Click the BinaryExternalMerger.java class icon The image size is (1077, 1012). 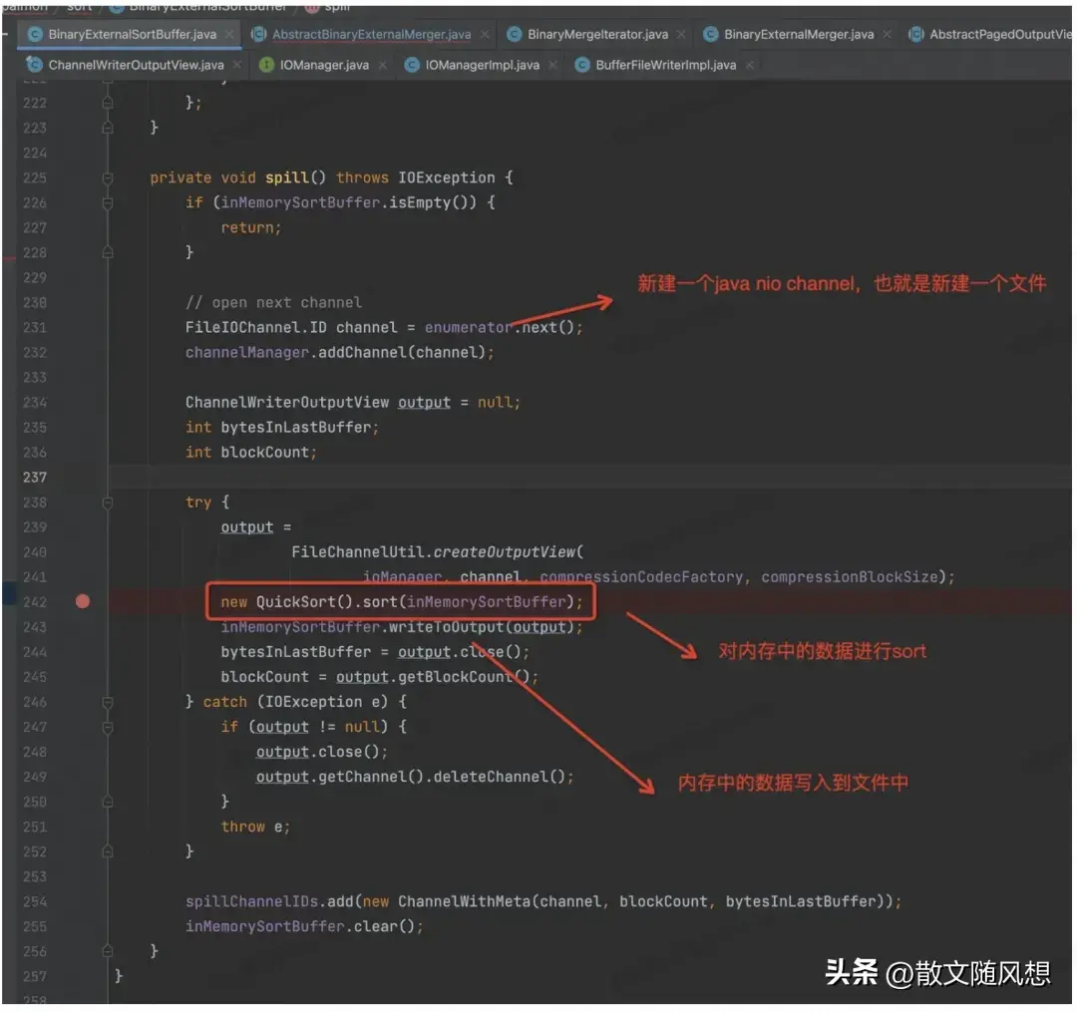(x=711, y=34)
